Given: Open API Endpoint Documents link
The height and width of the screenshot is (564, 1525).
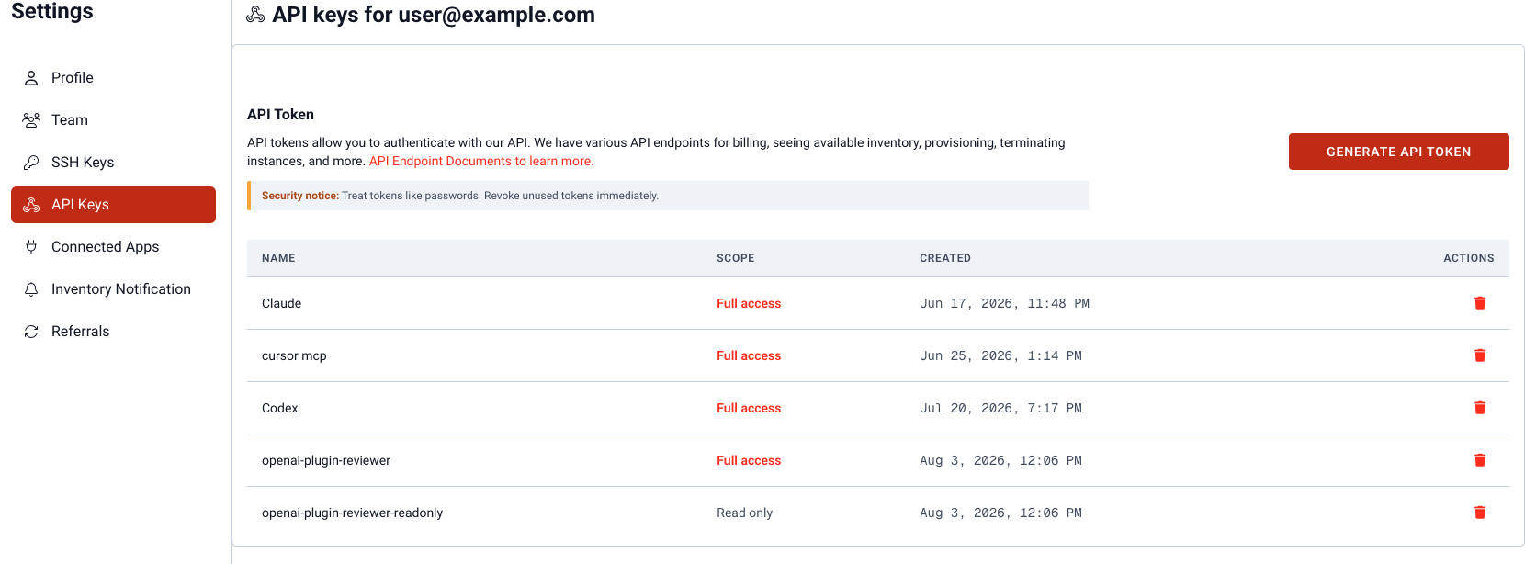Looking at the screenshot, I should 481,161.
